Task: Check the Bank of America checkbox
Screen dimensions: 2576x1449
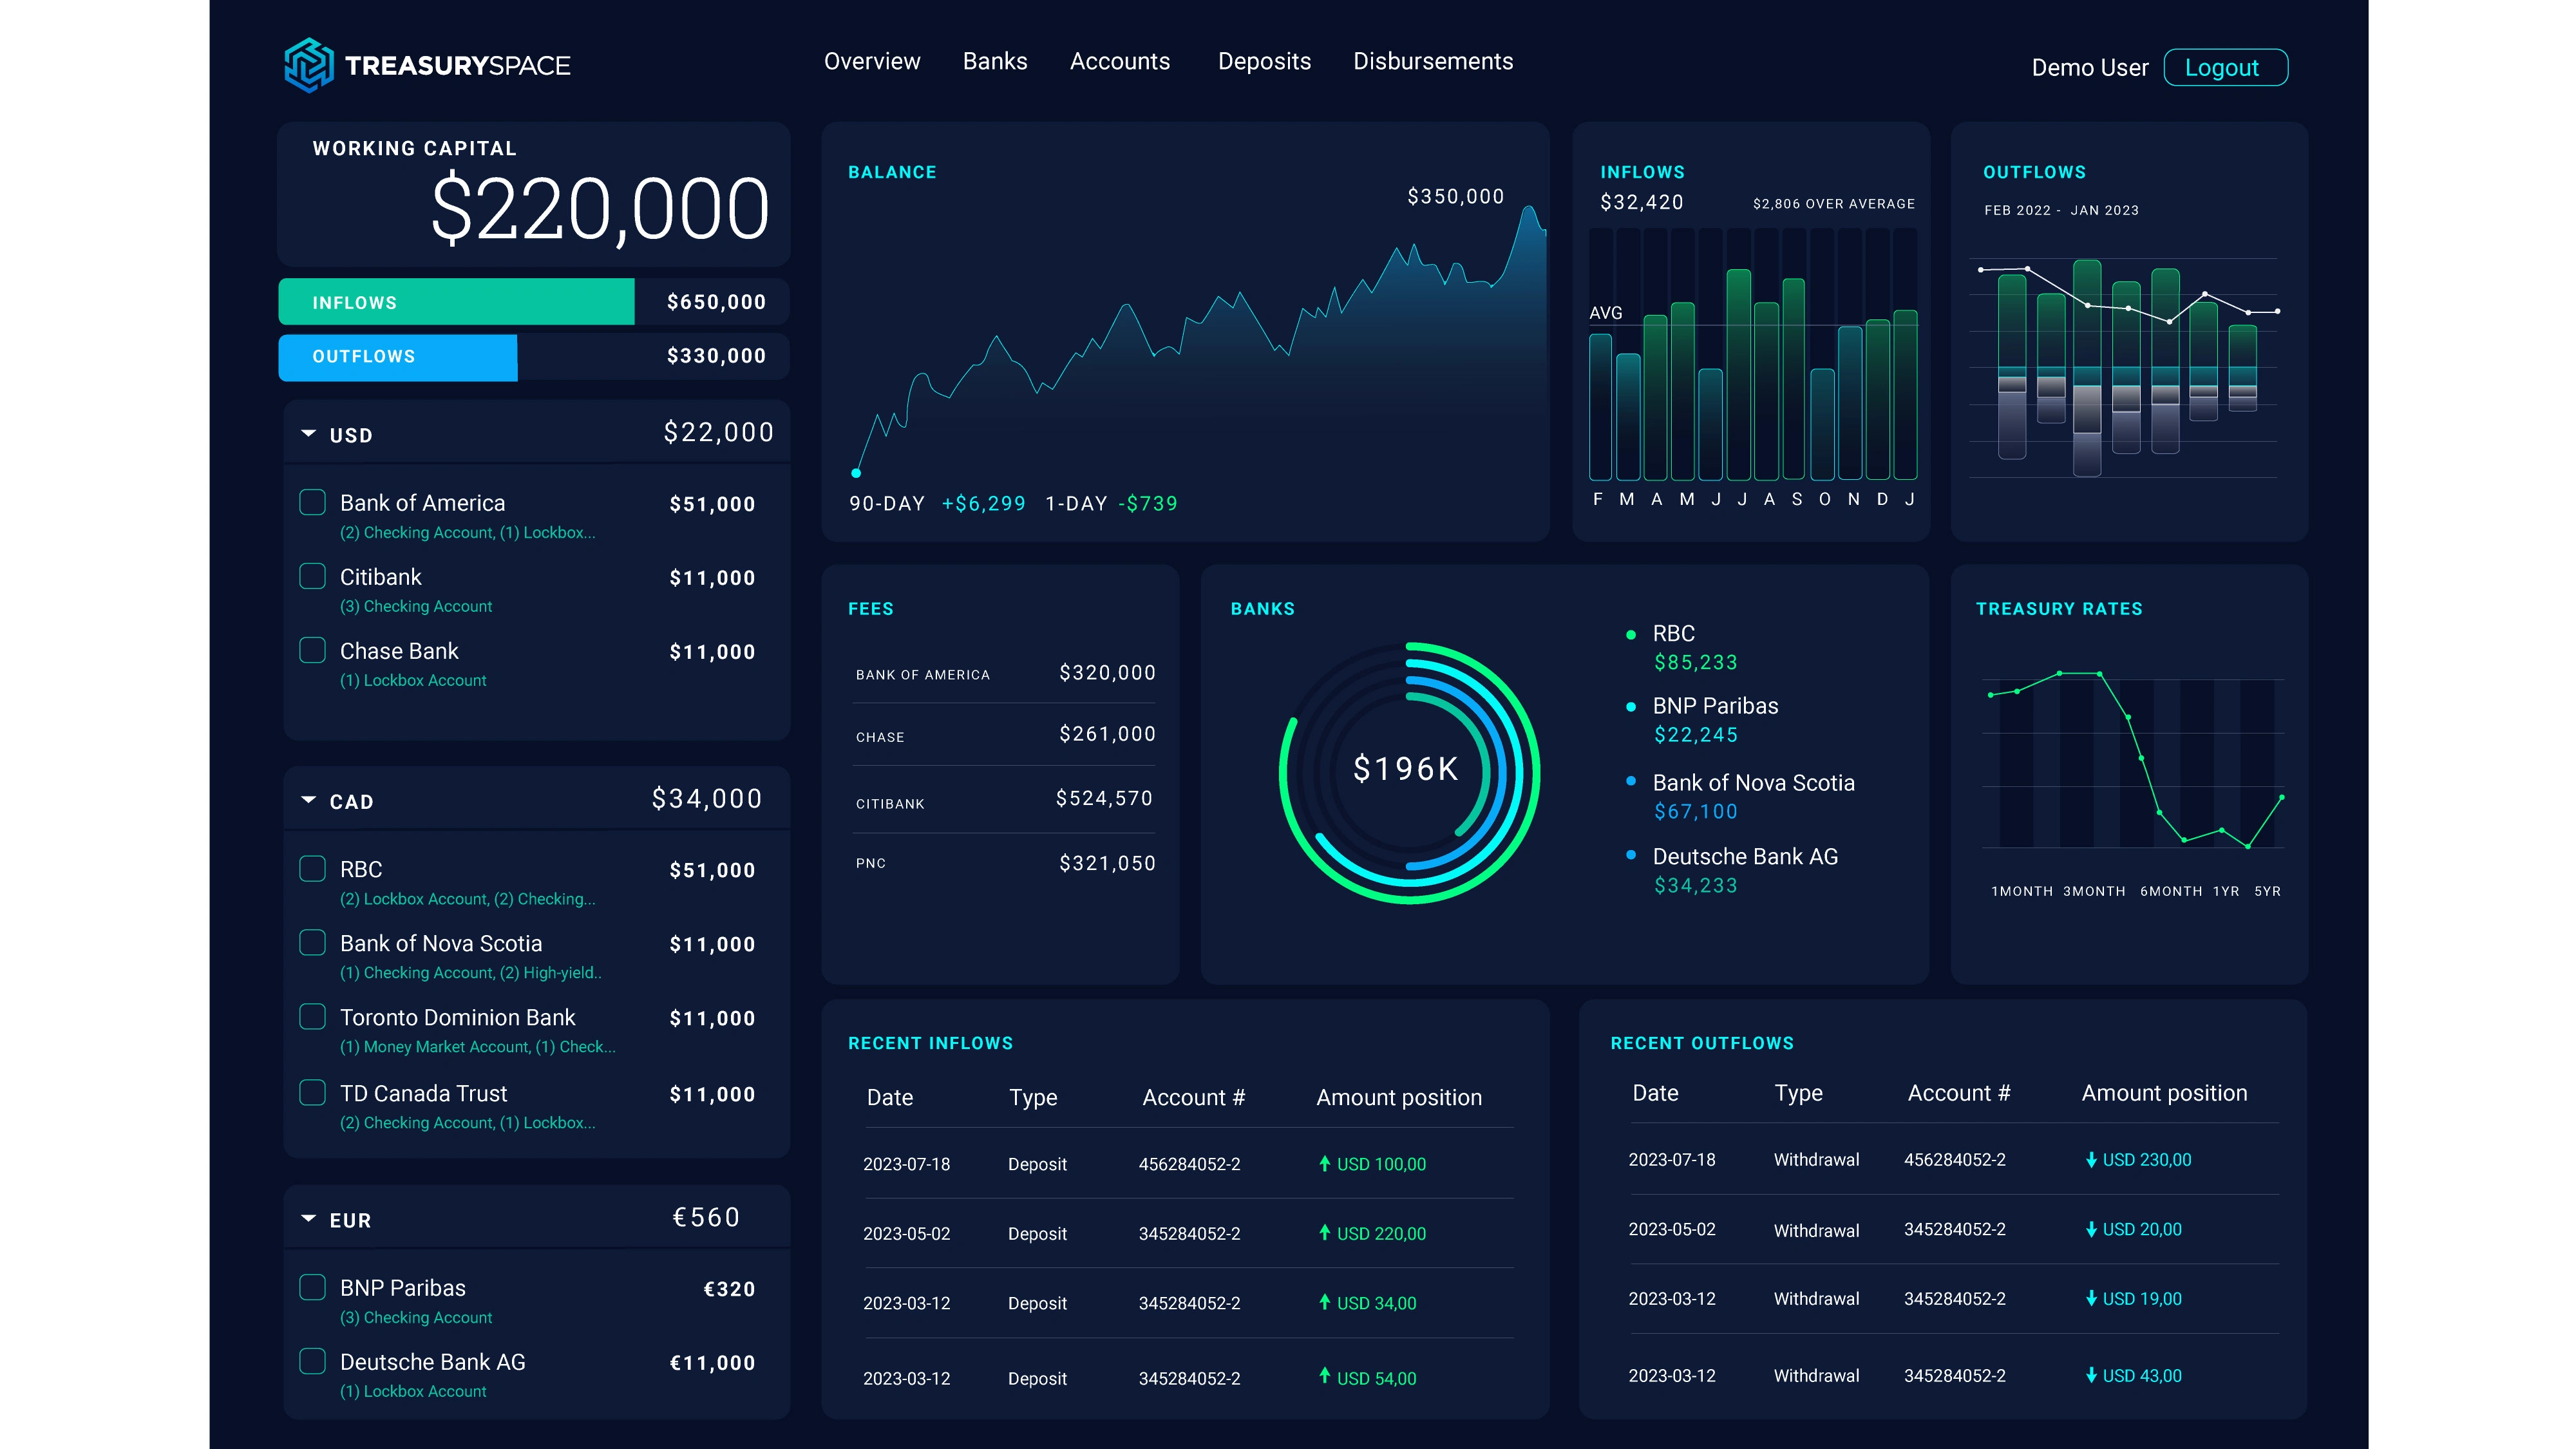Action: click(x=313, y=502)
